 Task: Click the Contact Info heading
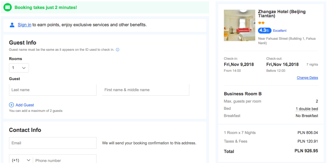click(x=25, y=130)
